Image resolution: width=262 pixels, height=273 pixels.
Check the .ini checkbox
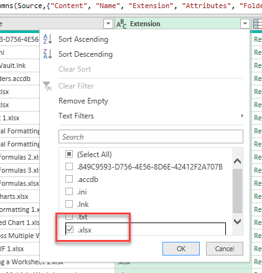pos(69,191)
